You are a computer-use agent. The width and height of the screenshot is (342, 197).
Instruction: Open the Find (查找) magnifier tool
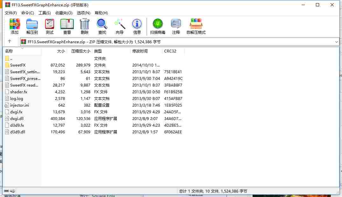click(x=102, y=24)
